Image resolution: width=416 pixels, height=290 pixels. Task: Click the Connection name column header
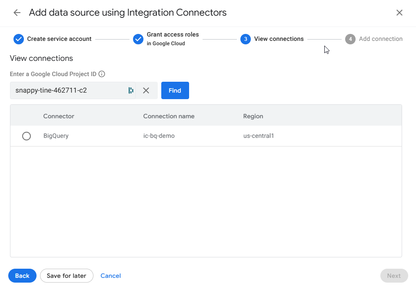169,116
